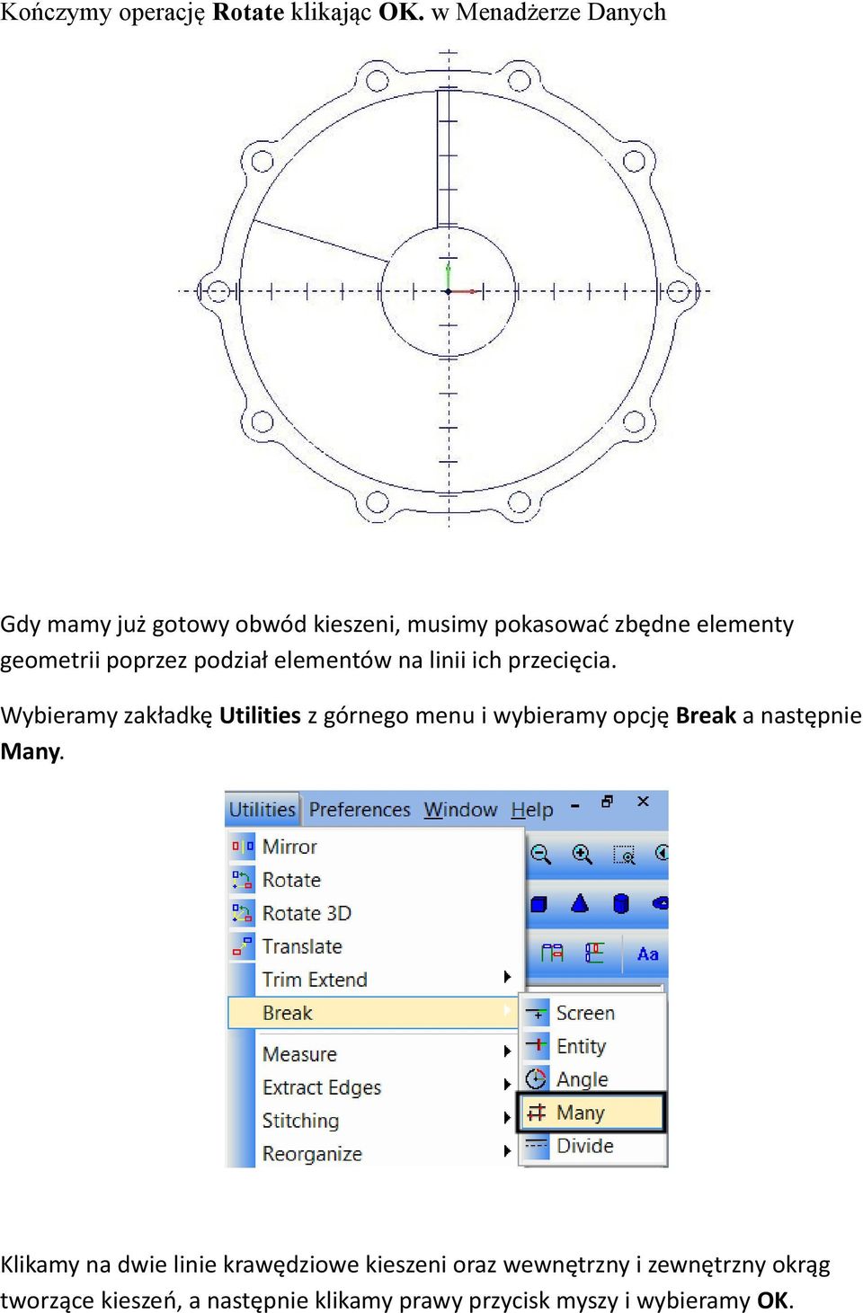Click the Divide icon in submenu
Image resolution: width=863 pixels, height=1313 pixels.
(x=537, y=1146)
